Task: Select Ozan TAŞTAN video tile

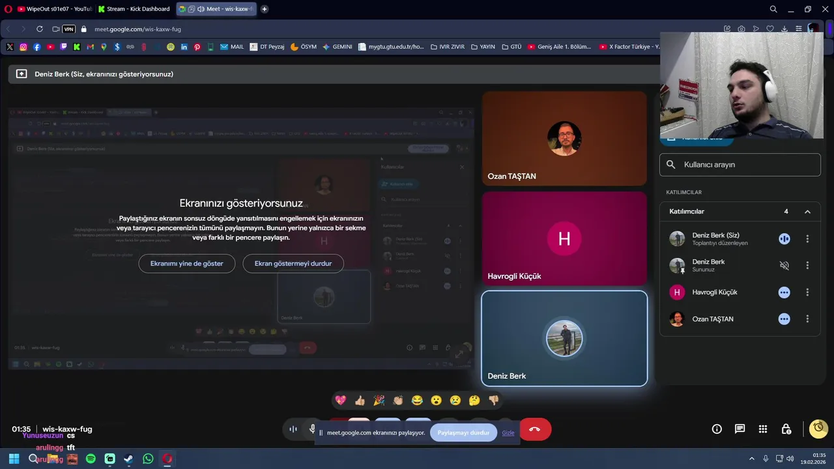Action: click(x=564, y=138)
